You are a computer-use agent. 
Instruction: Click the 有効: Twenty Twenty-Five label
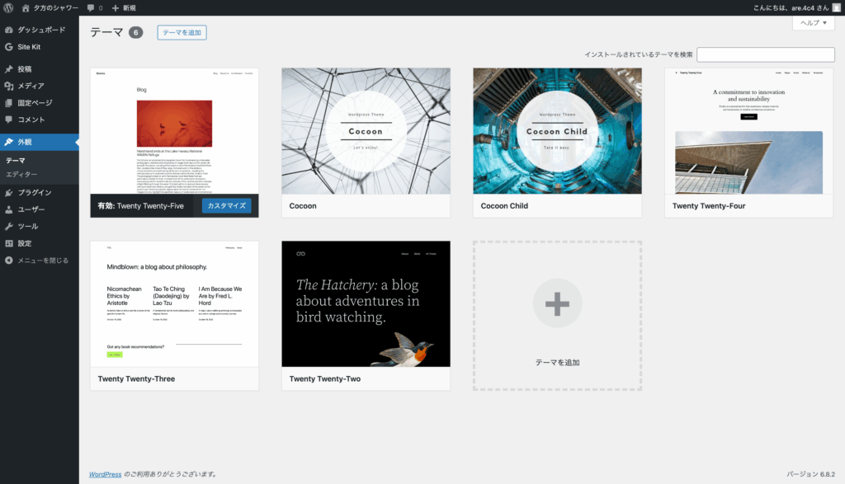(x=140, y=205)
